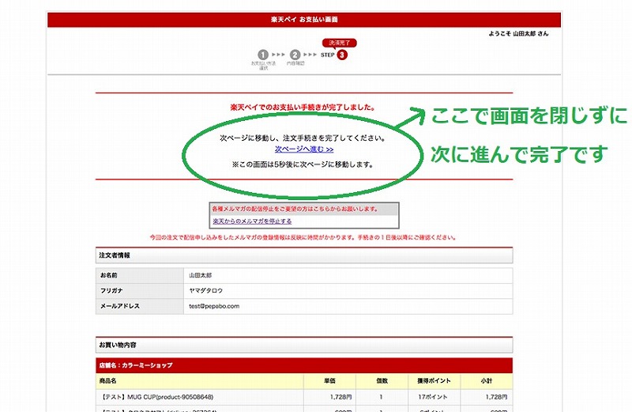The height and width of the screenshot is (412, 632).
Task: Click the 小計 column header
Action: [x=487, y=381]
